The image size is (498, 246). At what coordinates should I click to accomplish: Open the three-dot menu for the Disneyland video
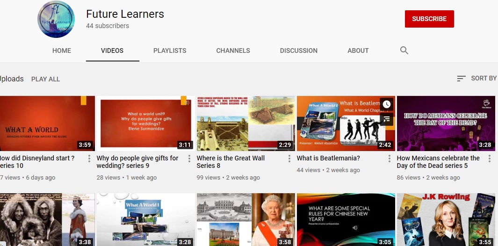coord(89,159)
